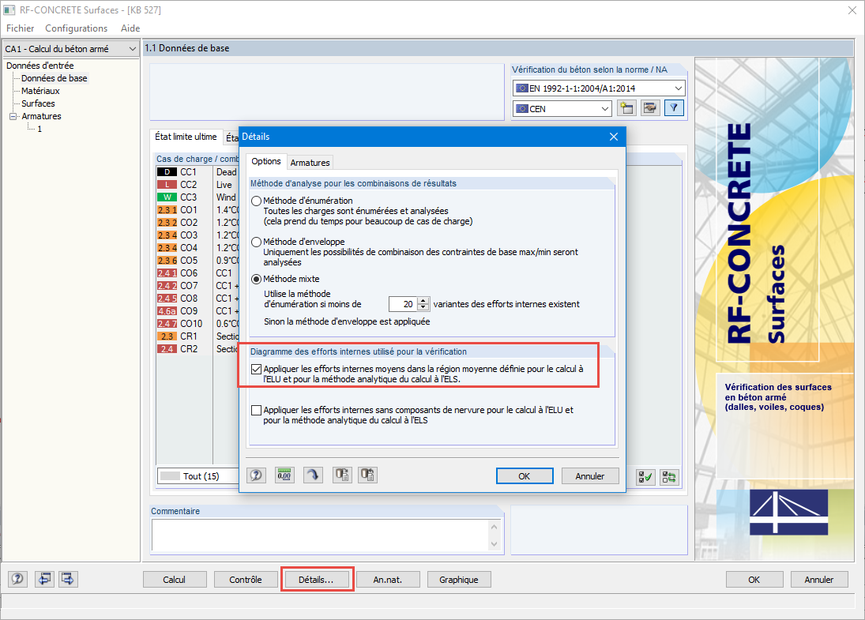The width and height of the screenshot is (865, 620).
Task: Close the Détails dialog with the X
Action: pyautogui.click(x=614, y=137)
